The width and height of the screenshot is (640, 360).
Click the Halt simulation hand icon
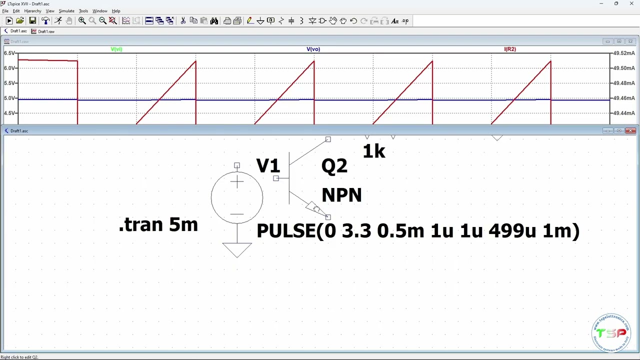(69, 21)
